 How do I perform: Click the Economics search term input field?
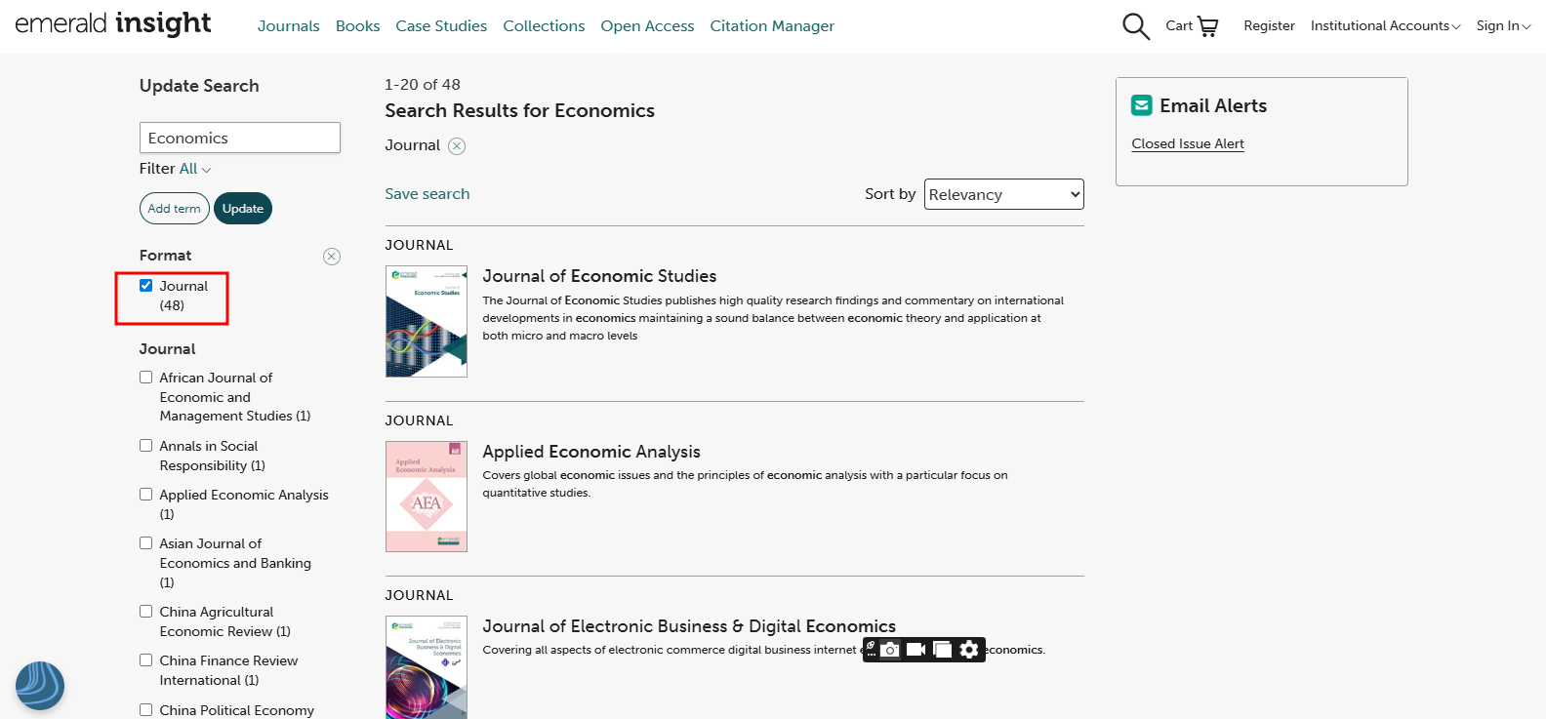(x=239, y=138)
